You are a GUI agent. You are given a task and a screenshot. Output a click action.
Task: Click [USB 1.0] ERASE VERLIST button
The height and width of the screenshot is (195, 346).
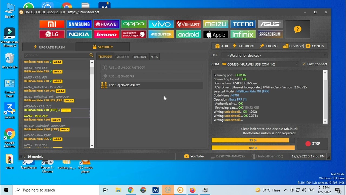152,85
